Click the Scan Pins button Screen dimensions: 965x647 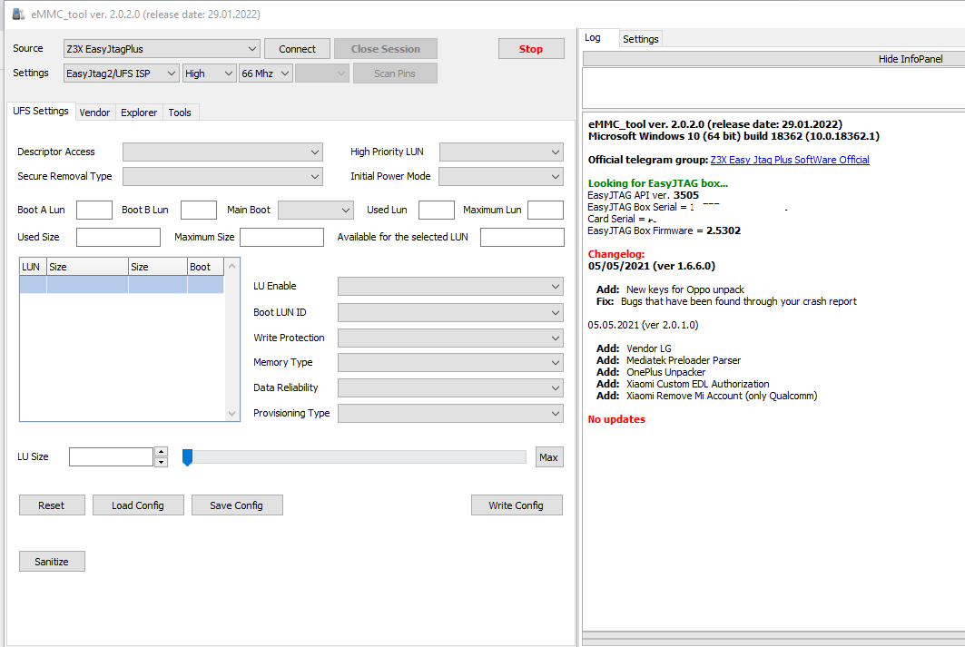tap(395, 74)
